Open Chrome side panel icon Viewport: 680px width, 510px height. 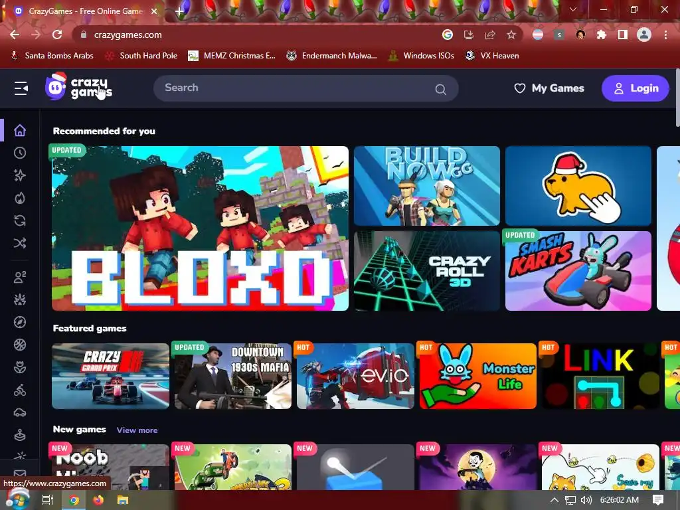(x=623, y=35)
